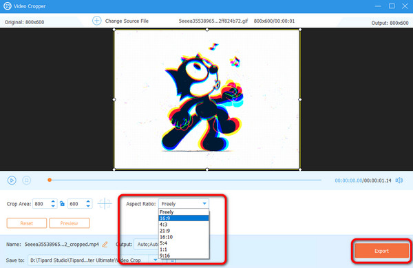Click the cat video preview image
The image size is (413, 268).
[x=207, y=100]
